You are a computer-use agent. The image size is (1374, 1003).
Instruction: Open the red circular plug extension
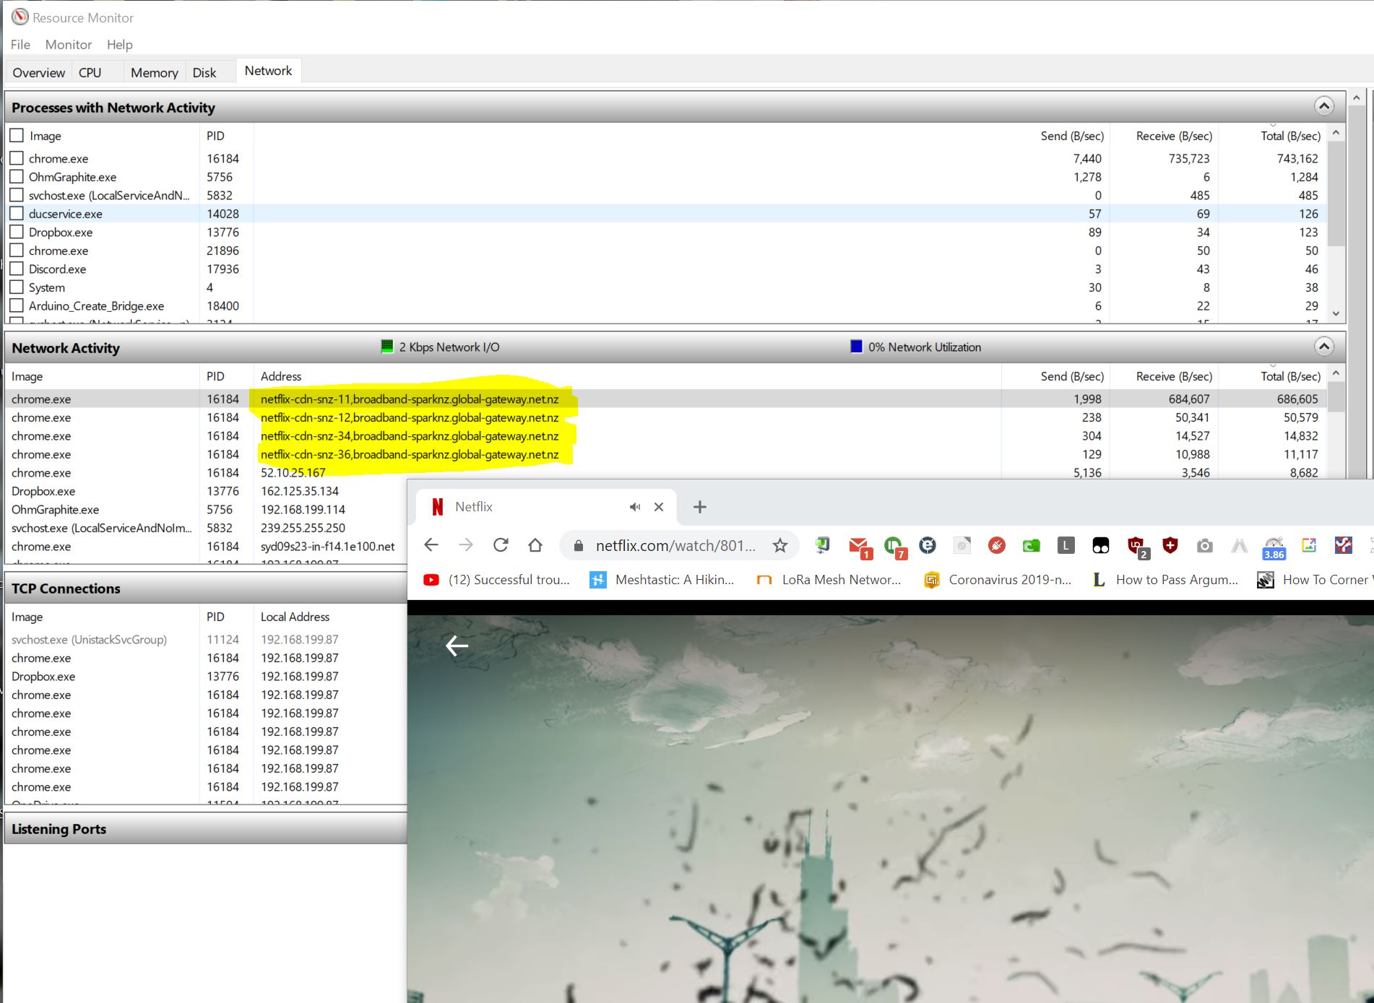pos(997,546)
